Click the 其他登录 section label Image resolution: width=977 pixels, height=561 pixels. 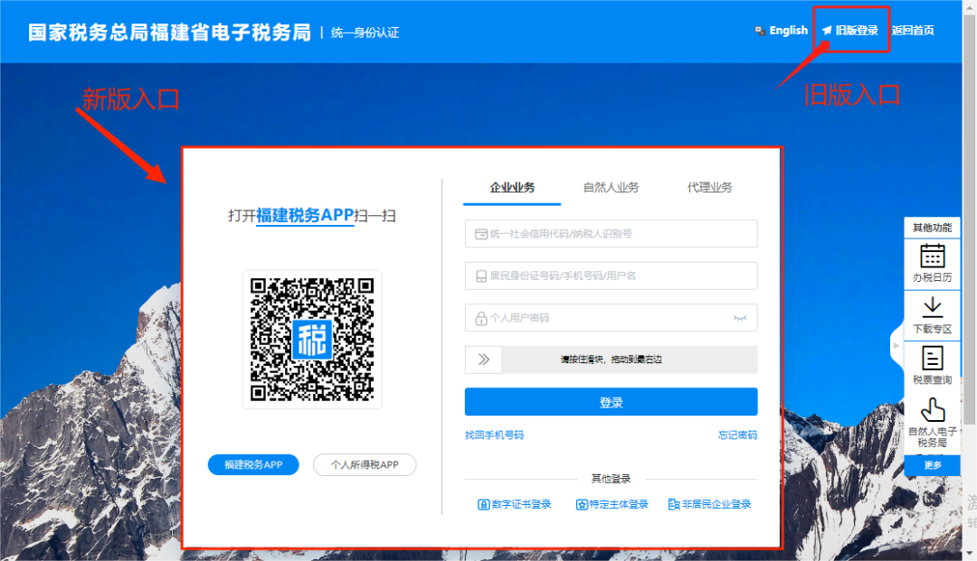tap(612, 479)
